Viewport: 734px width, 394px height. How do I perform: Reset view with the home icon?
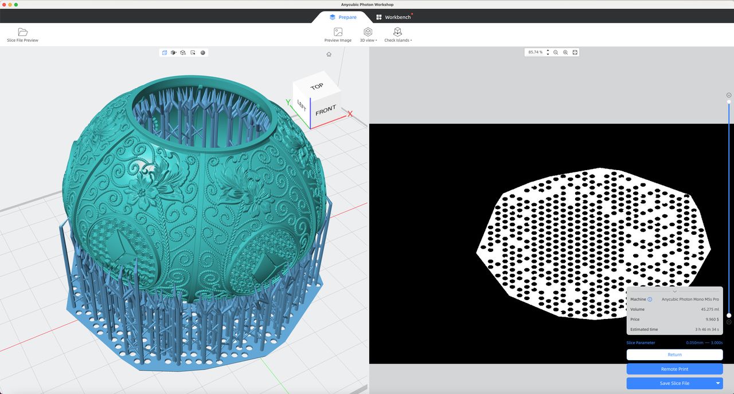[329, 54]
